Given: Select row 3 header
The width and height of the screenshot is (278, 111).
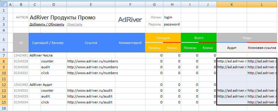Looking at the screenshot, I should tap(4, 25).
